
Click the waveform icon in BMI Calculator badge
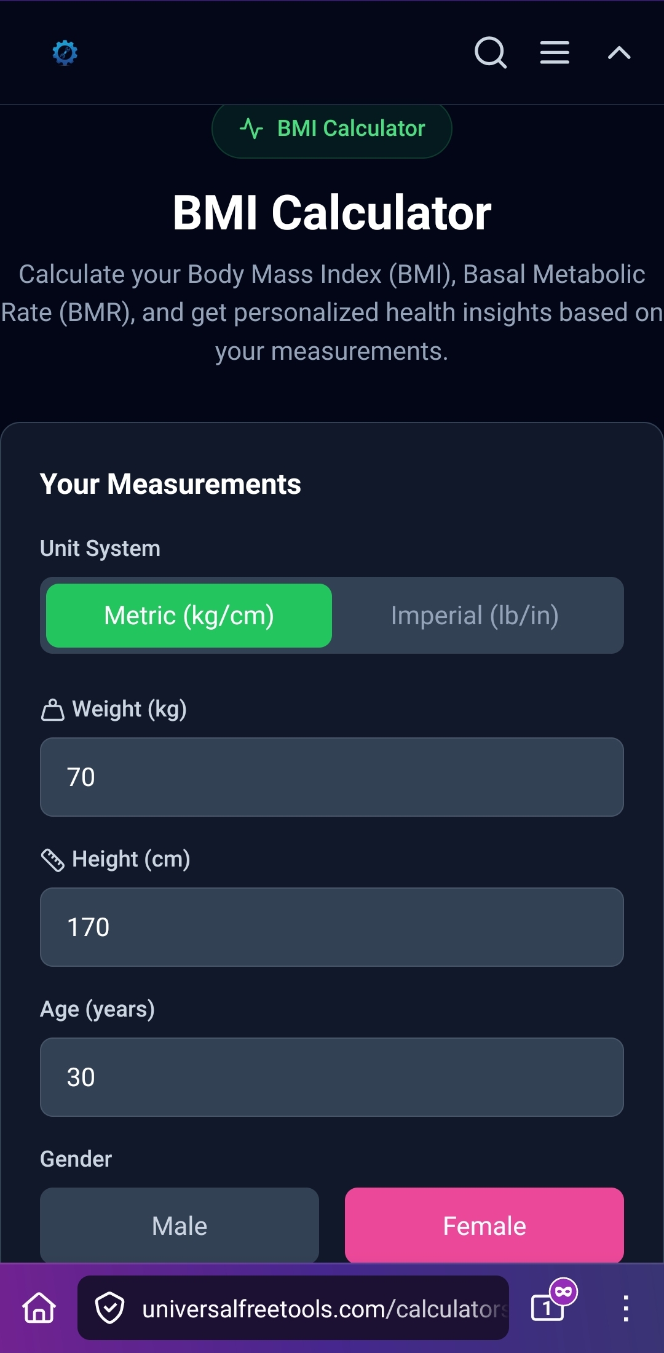pos(251,129)
